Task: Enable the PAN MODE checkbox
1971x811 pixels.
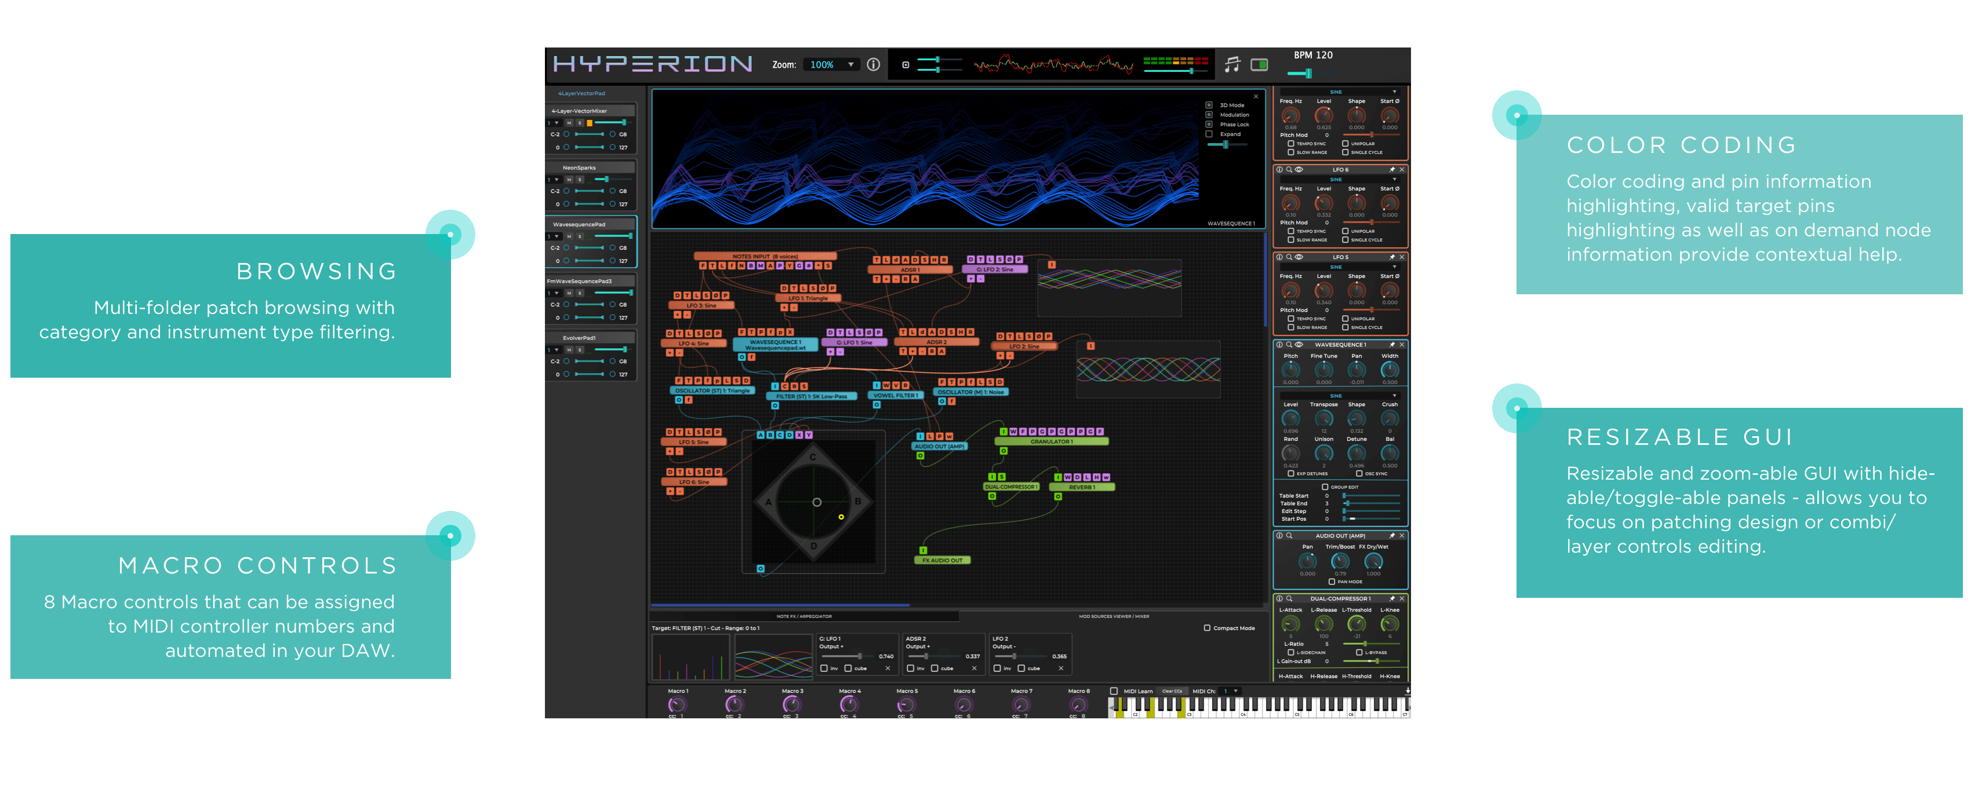Action: [x=1332, y=582]
